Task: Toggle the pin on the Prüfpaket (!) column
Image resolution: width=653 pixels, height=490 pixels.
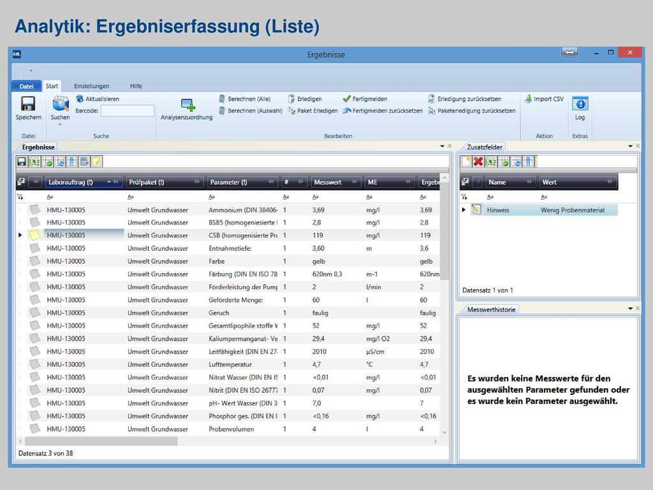Action: [196, 182]
